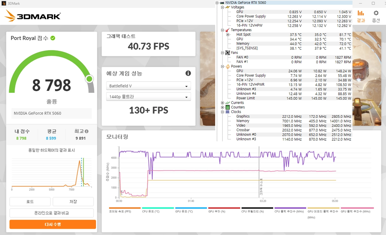Open the 옵션 settings gear

[376, 13]
